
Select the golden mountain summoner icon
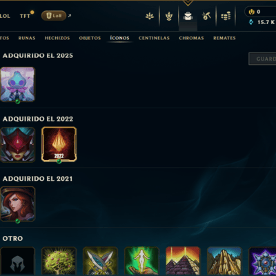224,262
